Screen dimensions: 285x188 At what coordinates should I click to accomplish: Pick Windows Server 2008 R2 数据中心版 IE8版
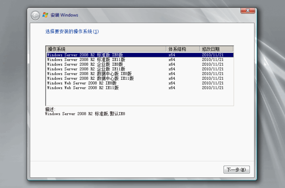point(89,74)
